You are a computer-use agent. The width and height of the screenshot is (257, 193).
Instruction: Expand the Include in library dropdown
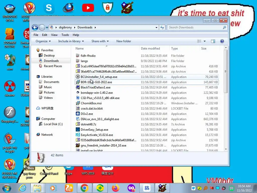71,41
